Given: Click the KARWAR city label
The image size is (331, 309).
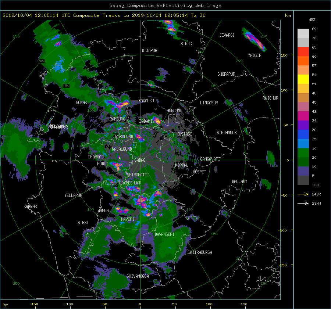Looking at the screenshot, I should click(30, 206).
